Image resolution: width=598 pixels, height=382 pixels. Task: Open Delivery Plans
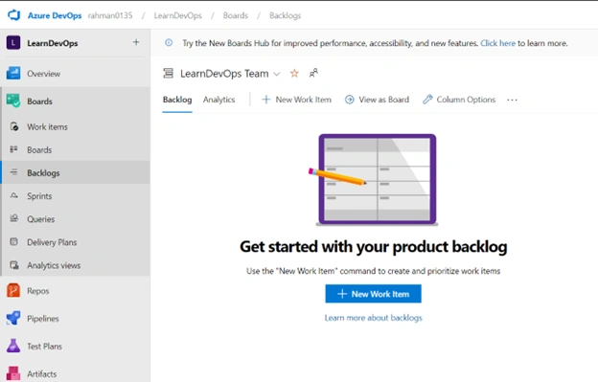click(52, 242)
